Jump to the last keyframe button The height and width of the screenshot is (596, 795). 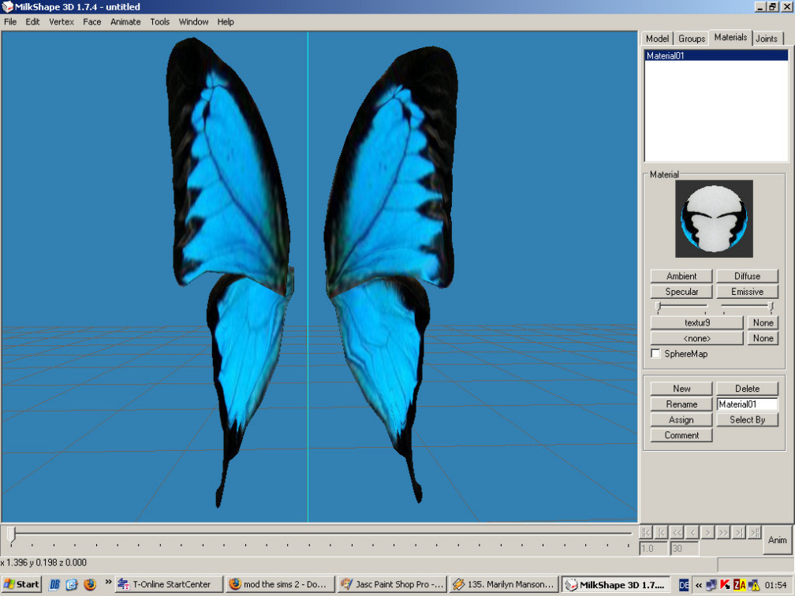(x=755, y=532)
